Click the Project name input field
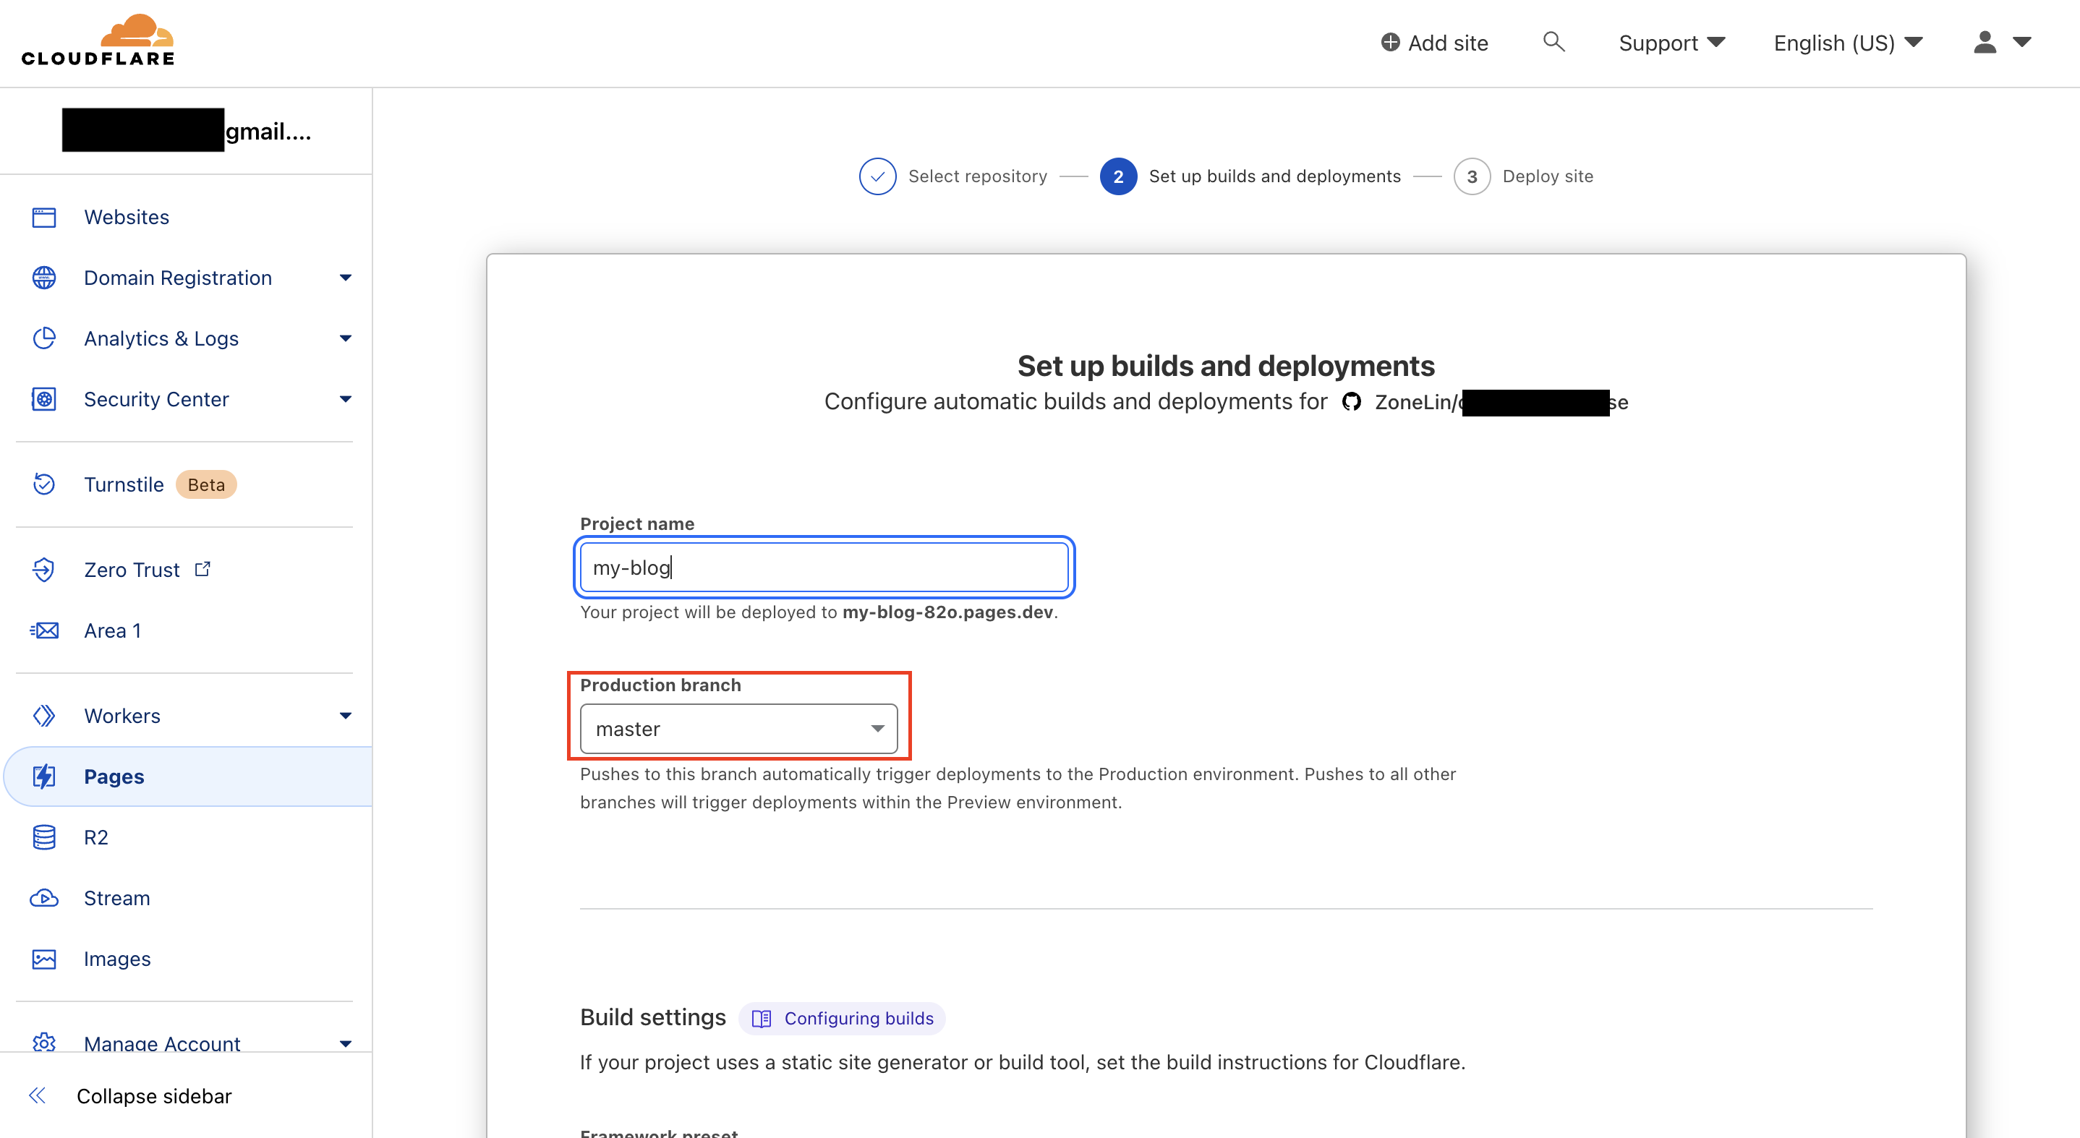 click(x=825, y=566)
